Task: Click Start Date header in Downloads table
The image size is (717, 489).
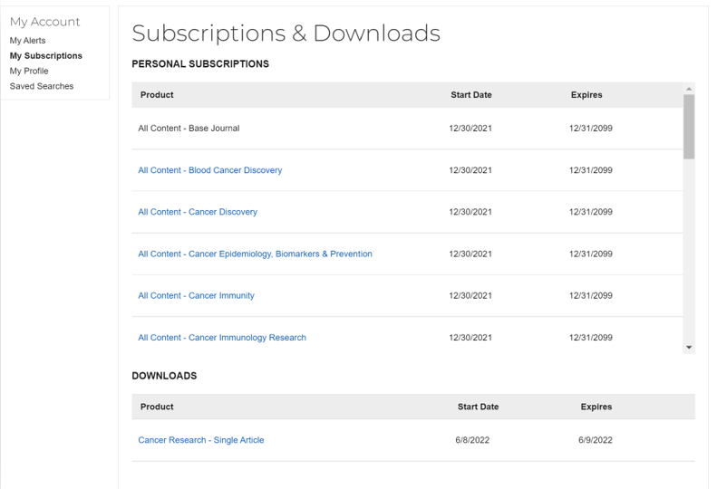Action: [x=478, y=407]
